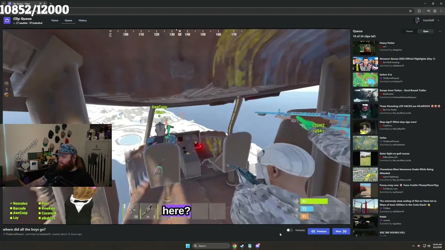This screenshot has width=445, height=250.
Task: Click 'Petite' clip title
Action: tap(383, 217)
